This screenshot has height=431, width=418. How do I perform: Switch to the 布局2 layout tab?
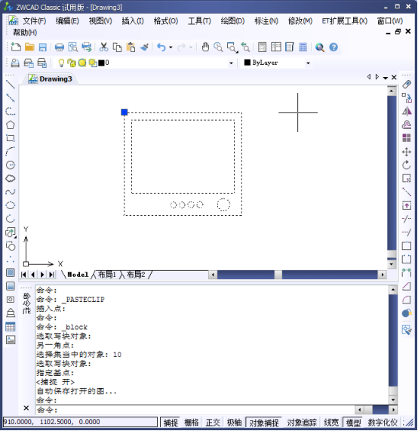(x=136, y=274)
